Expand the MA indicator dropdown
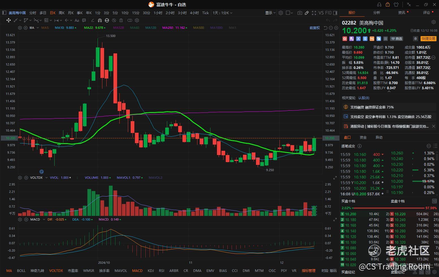This screenshot has height=277, width=439. (38, 28)
